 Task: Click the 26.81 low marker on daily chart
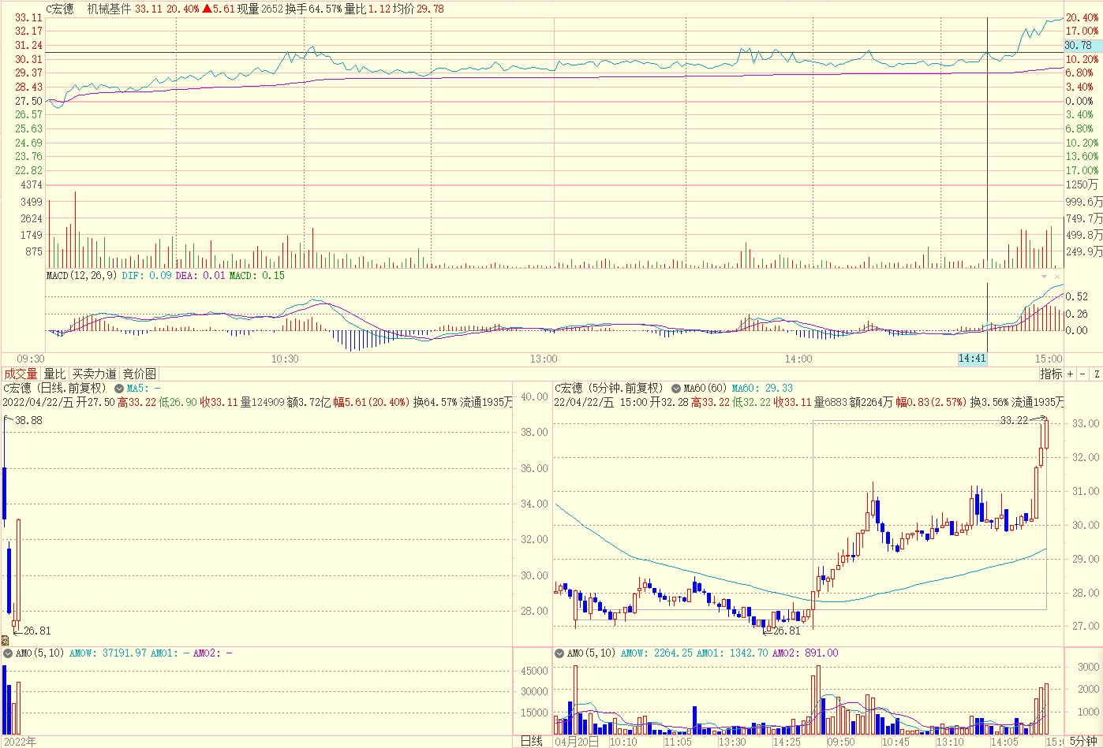click(x=37, y=631)
